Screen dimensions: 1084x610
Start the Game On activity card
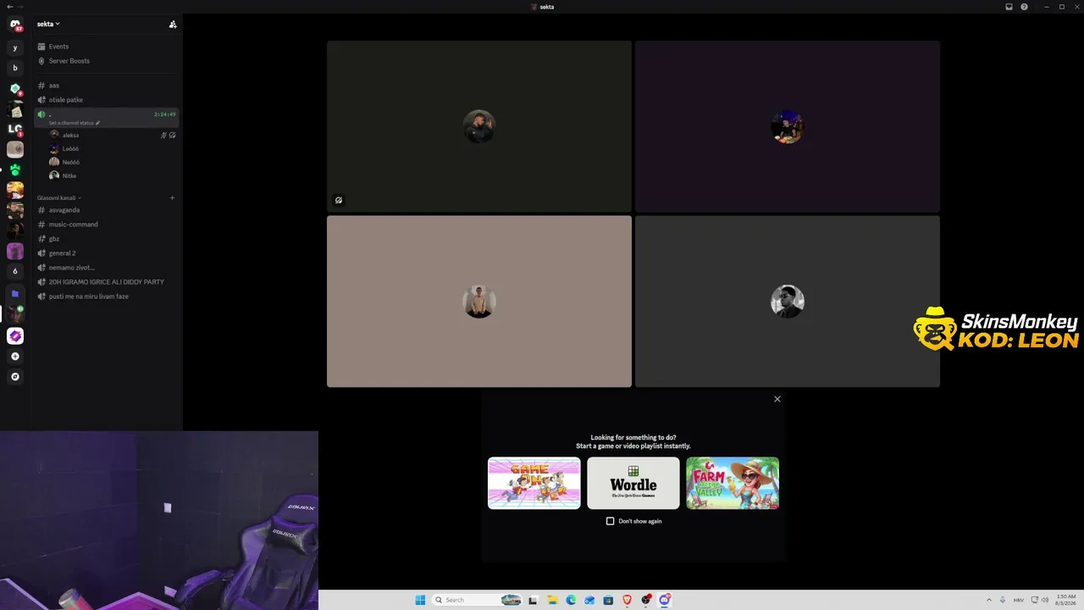point(534,483)
